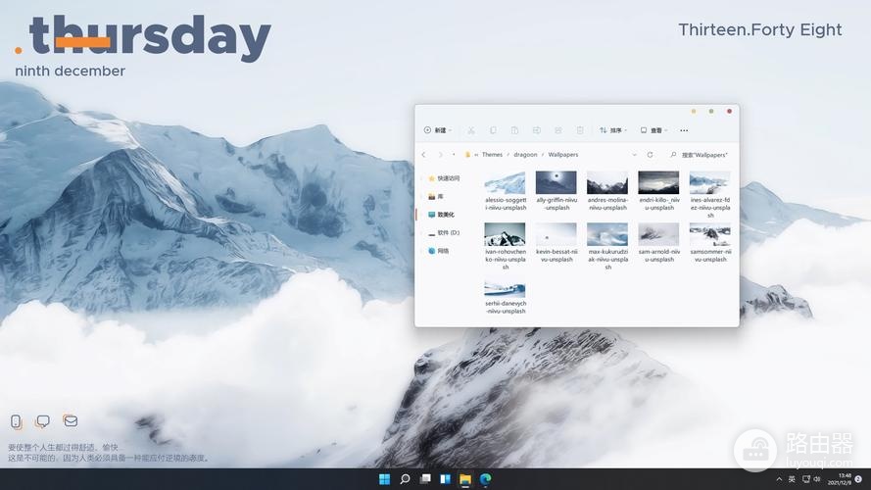871x490 pixels.
Task: Select endri-killo-niivu-unsplash thumbnail
Action: tap(658, 183)
